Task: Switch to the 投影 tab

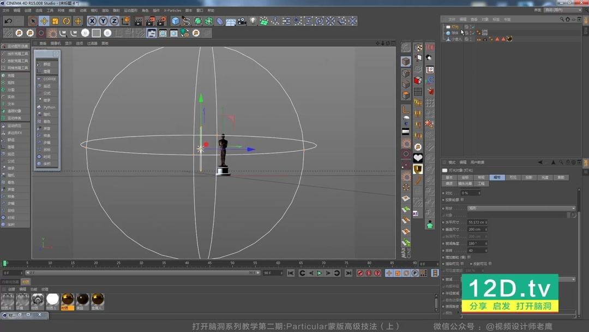Action: tap(528, 177)
